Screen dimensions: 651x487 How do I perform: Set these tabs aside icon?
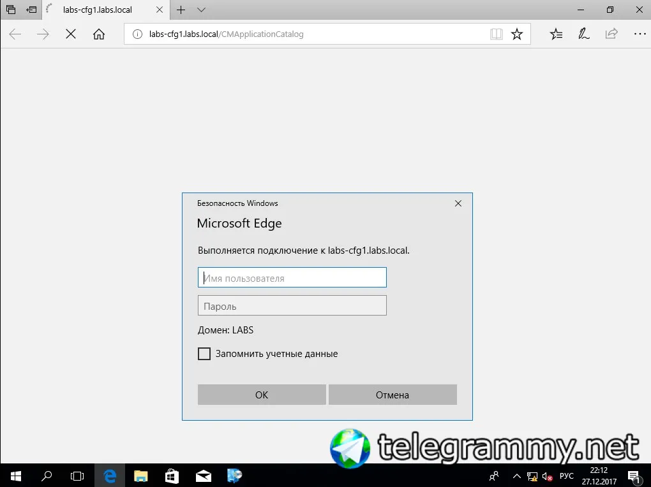(x=31, y=10)
